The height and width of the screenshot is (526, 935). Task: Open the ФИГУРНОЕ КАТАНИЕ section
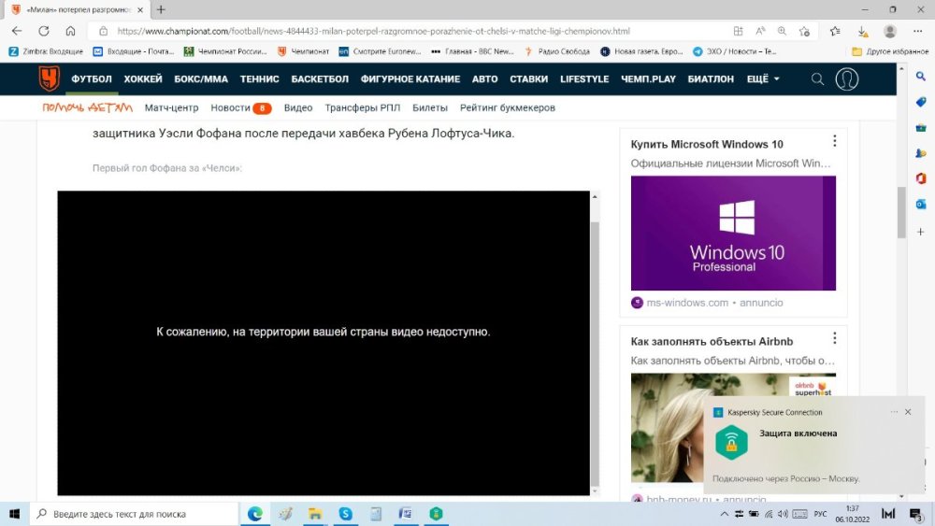(x=410, y=78)
